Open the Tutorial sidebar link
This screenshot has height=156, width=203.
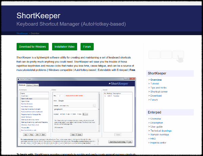click(x=155, y=84)
